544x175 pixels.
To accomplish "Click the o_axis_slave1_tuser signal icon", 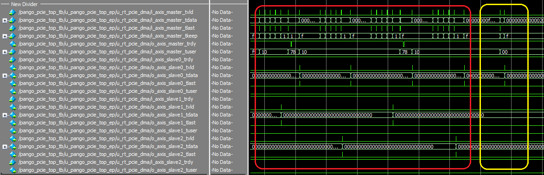I will pyautogui.click(x=13, y=130).
